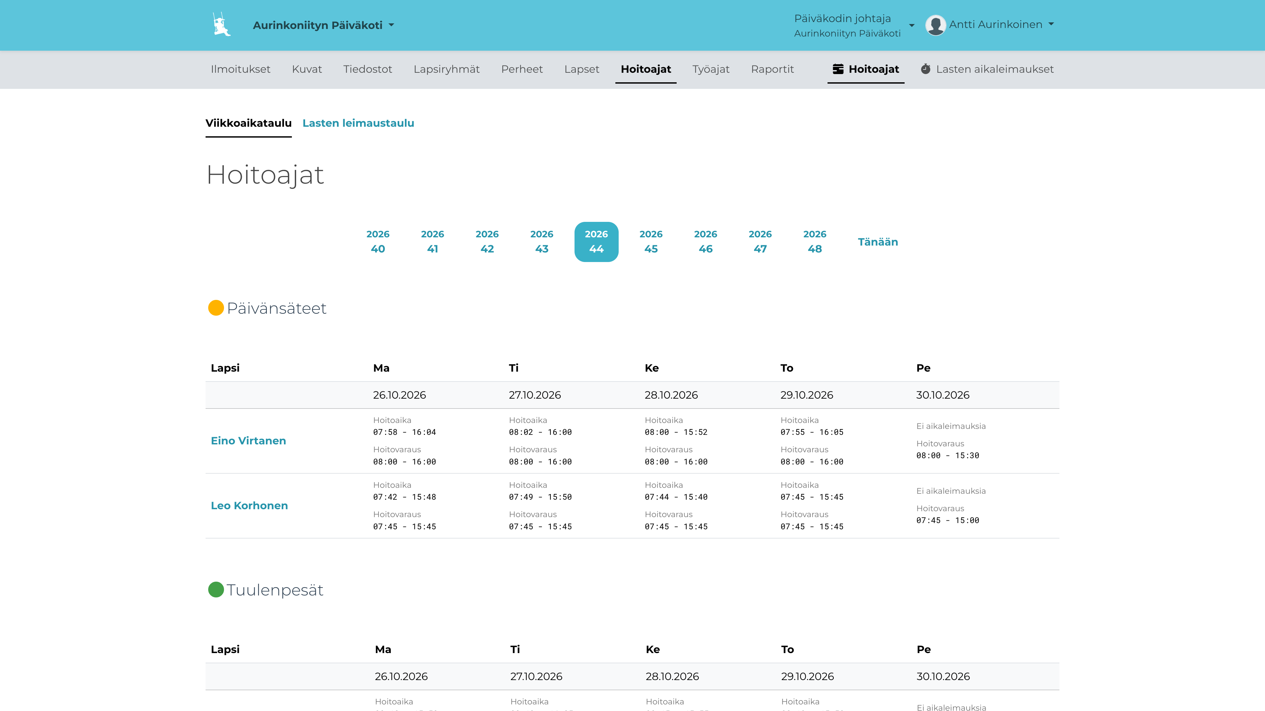Click the Hoitoajat calendar icon in the sub-navigation
The image size is (1265, 711).
pos(838,69)
